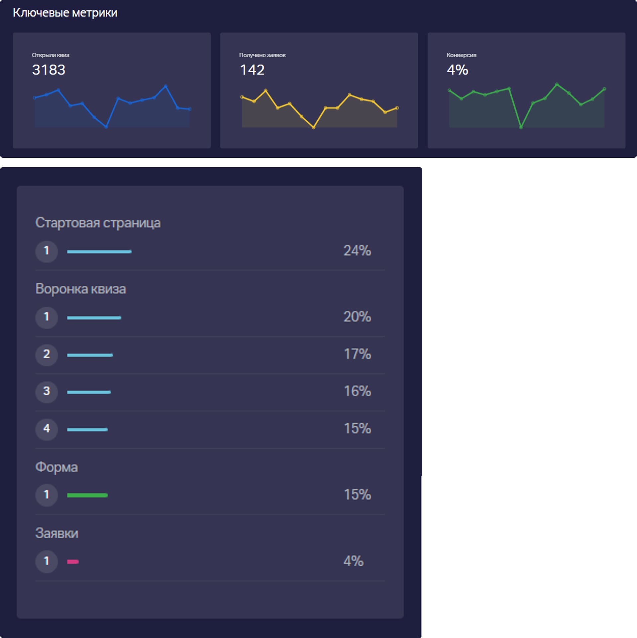Click the blue progress bar beside badge 4
The height and width of the screenshot is (638, 637).
pyautogui.click(x=87, y=430)
